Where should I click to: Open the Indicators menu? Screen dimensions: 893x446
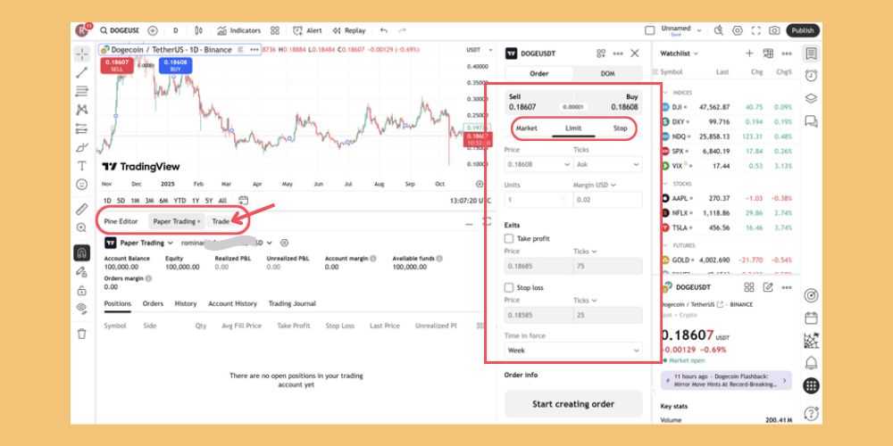coord(238,30)
